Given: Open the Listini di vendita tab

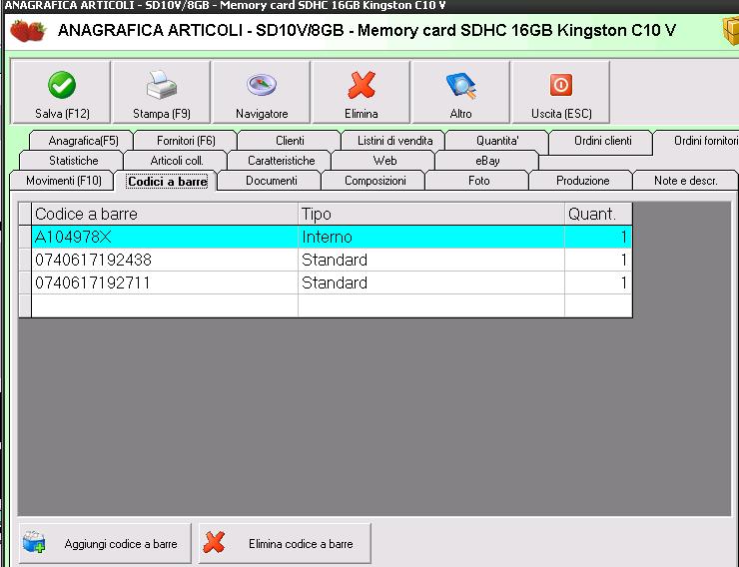Looking at the screenshot, I should tap(393, 141).
